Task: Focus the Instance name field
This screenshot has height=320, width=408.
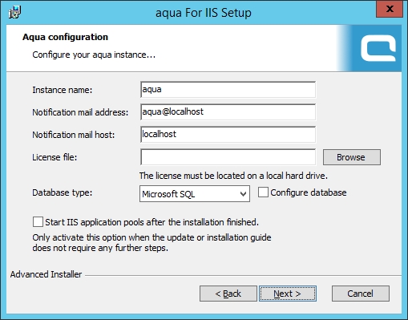Action: pyautogui.click(x=228, y=90)
